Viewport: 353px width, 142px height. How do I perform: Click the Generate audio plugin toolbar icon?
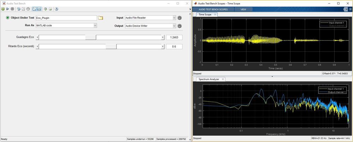tap(45, 9)
